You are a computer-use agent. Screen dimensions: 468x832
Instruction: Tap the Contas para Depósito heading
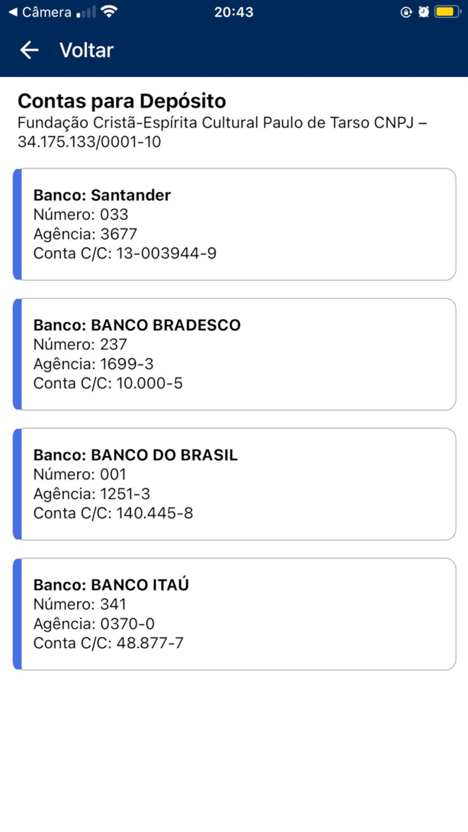(x=122, y=101)
